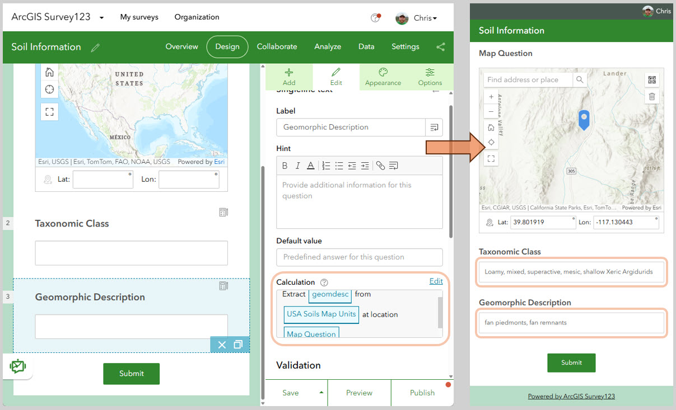Delete the dropped pin with the trash icon

click(x=652, y=96)
